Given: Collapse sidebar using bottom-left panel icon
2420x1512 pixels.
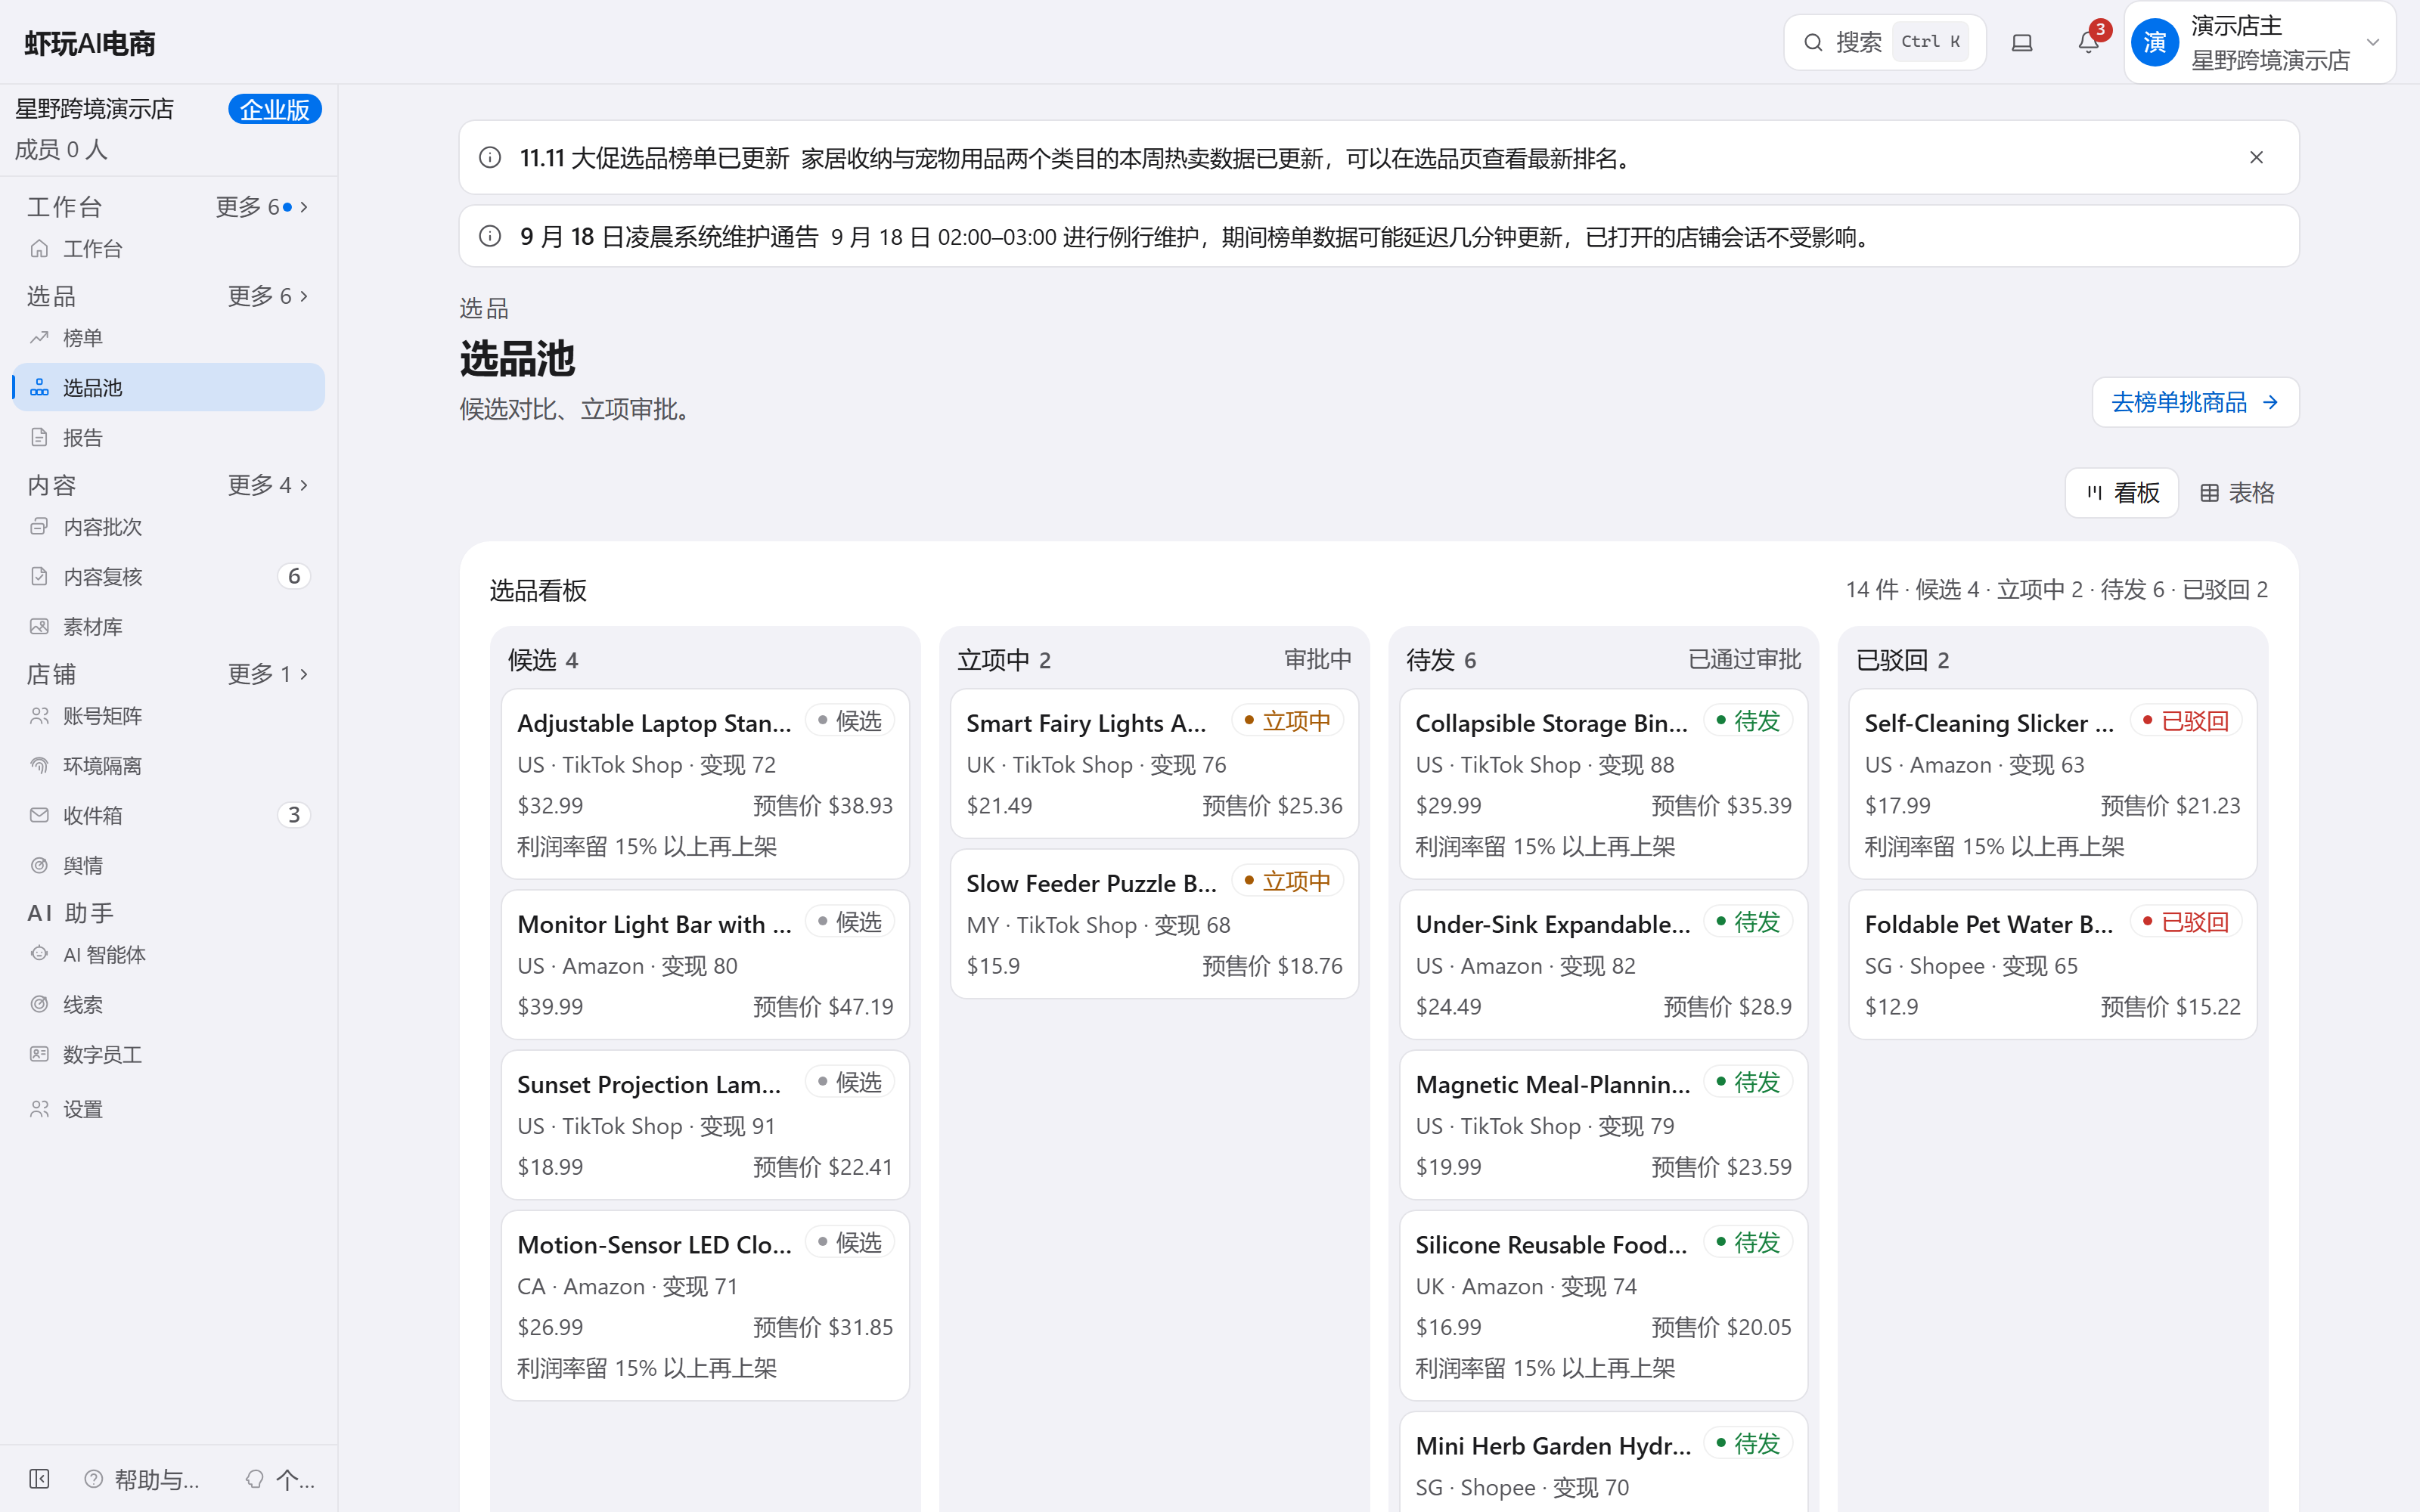Looking at the screenshot, I should 39,1479.
